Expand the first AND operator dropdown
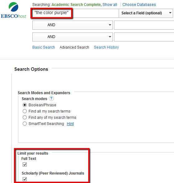Screen dimensions: 174x183 coord(72,25)
